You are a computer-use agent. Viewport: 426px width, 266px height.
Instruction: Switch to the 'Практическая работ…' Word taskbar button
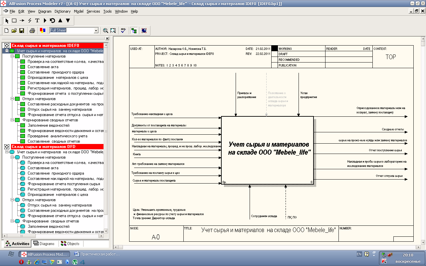97,254
